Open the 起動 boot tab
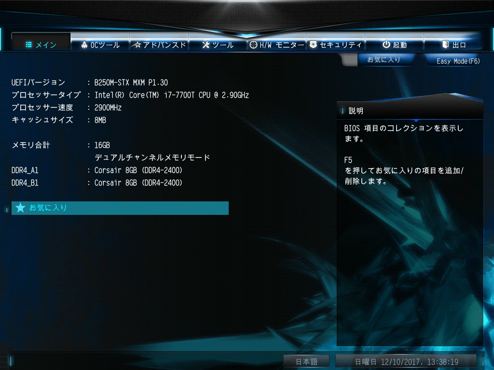 click(395, 43)
